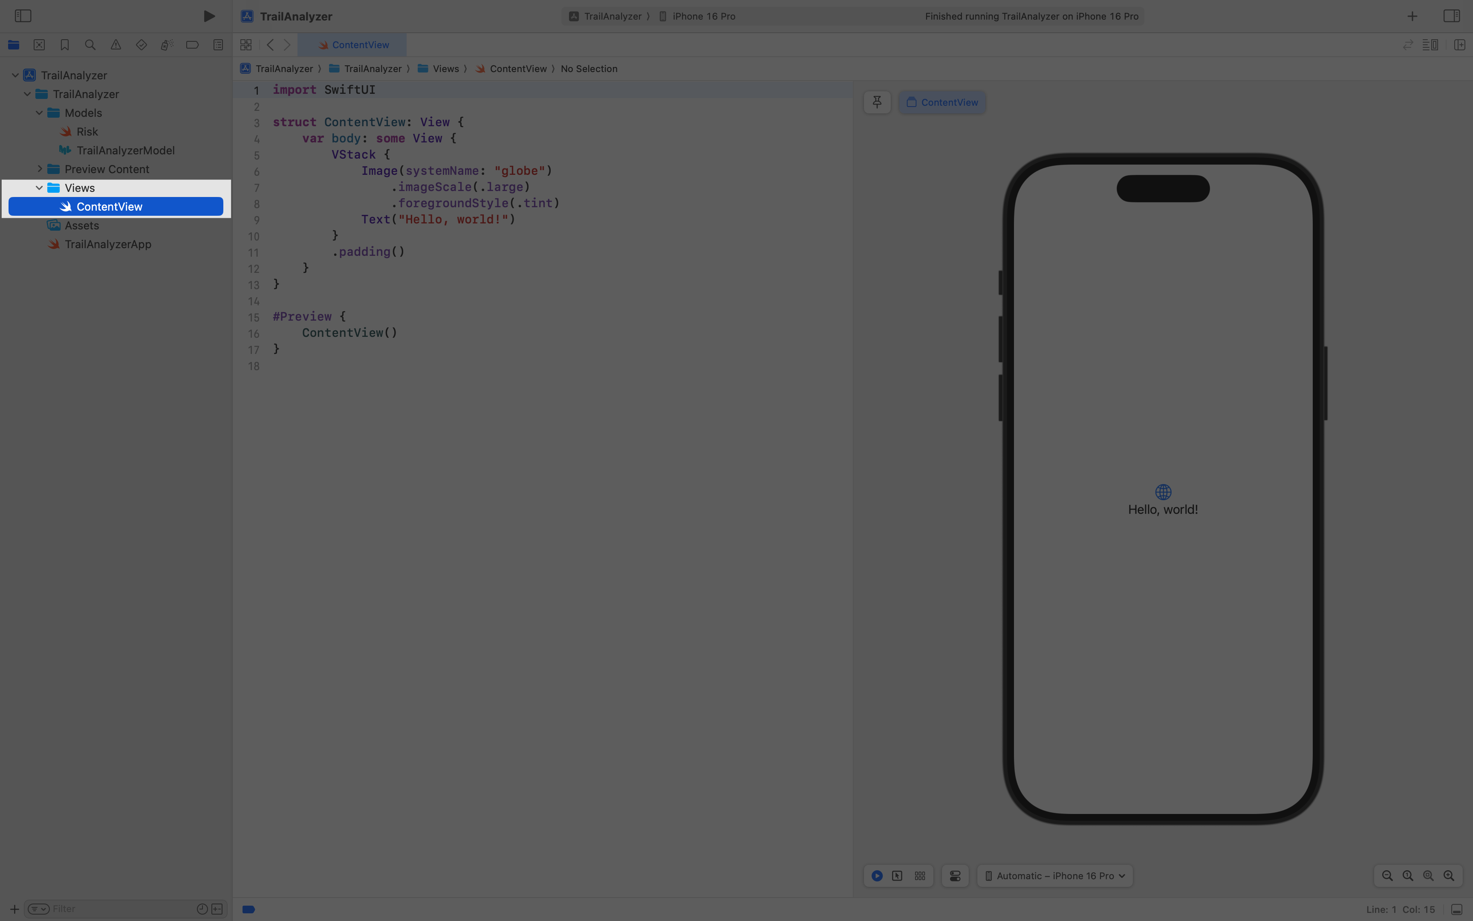Toggle the left navigator sidebar
This screenshot has height=921, width=1473.
(x=23, y=16)
